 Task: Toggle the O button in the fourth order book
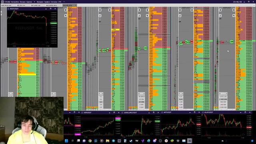point(147,10)
